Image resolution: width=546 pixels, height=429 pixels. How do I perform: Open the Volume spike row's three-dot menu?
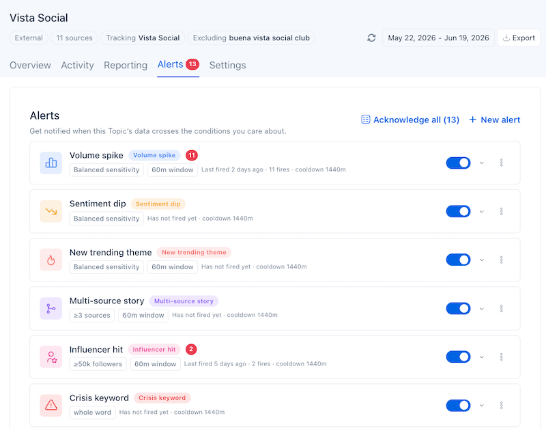pos(502,163)
